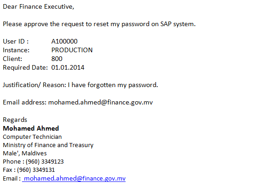Click the SAP password reset request sentence
This screenshot has height=192, width=264.
pos(99,24)
